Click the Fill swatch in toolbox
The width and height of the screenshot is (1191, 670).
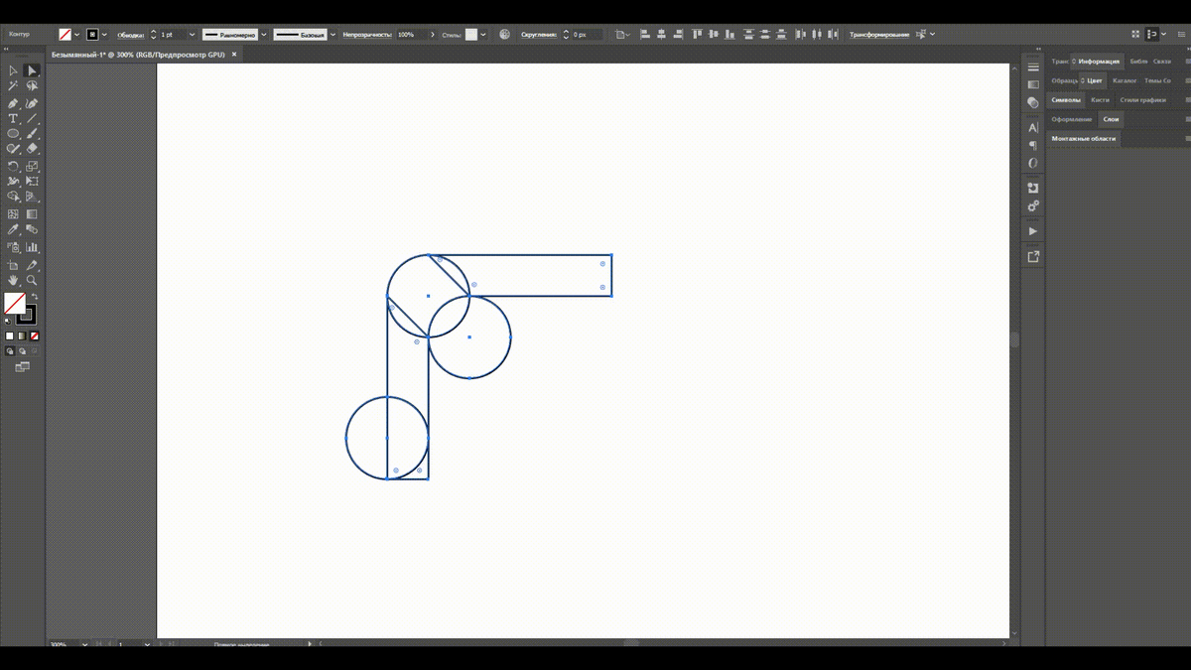tap(15, 303)
